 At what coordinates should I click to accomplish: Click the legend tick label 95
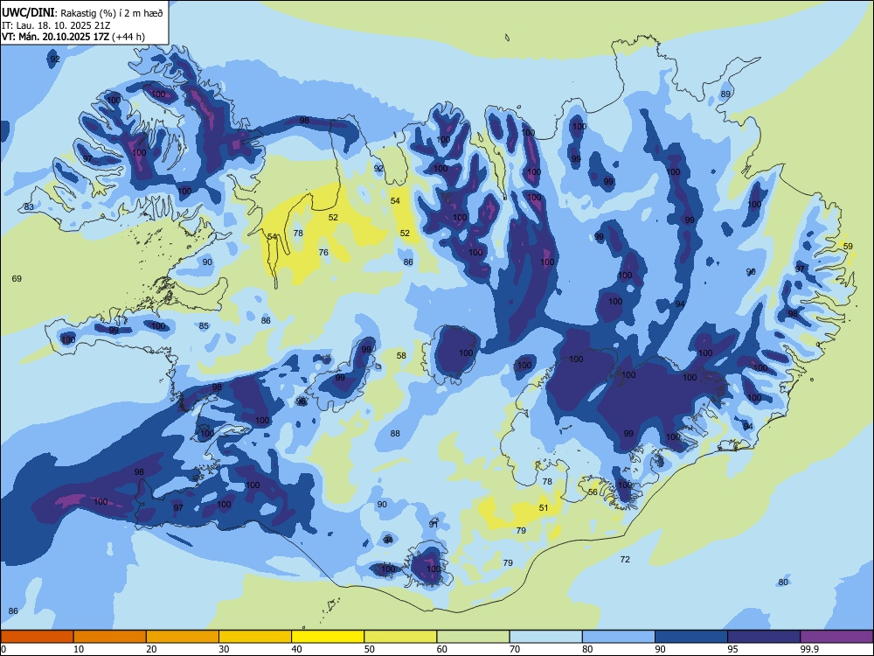coord(732,649)
